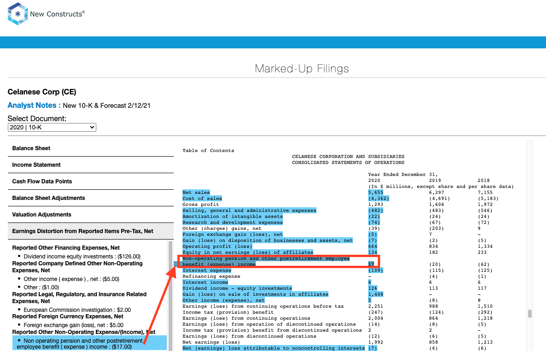Click Reported Legal, Regulatory, and Insurance heading
Viewport: 546px width, 351px height.
click(79, 298)
